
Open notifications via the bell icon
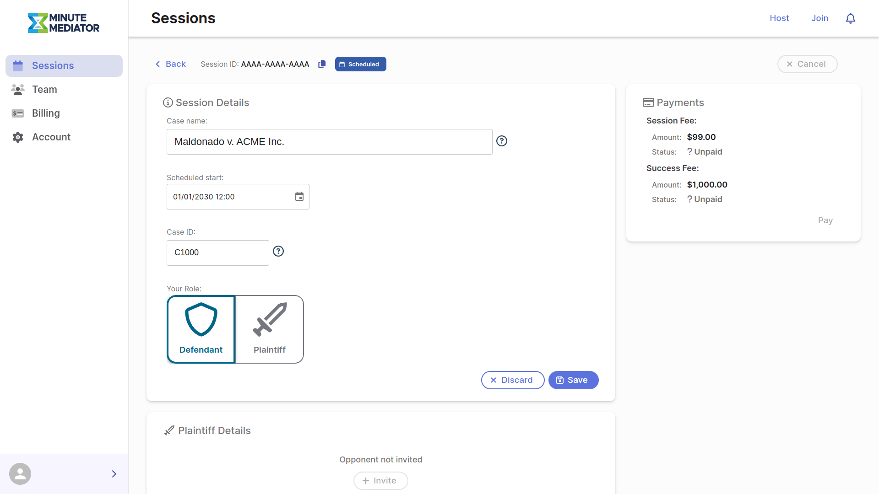pos(851,18)
